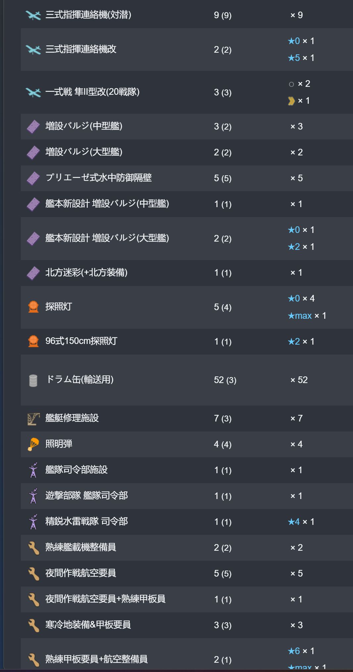The width and height of the screenshot is (353, 672).
Task: Click the orange searchlight icon beside 探照灯
Action: tap(33, 307)
